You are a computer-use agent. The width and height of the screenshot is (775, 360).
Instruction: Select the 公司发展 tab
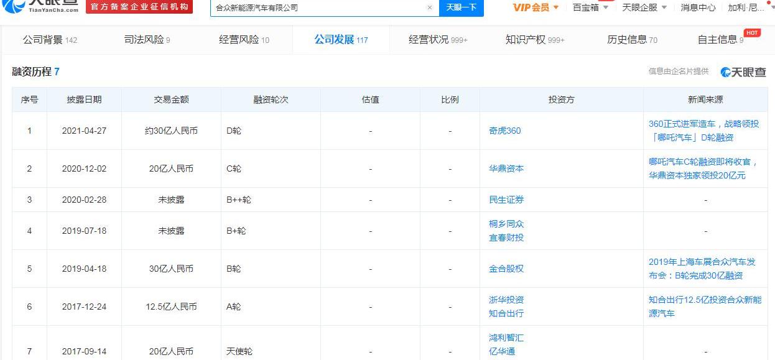pyautogui.click(x=341, y=40)
